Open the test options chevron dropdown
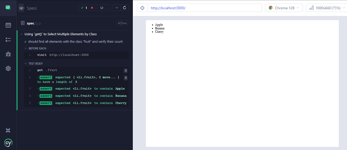 tap(117, 8)
